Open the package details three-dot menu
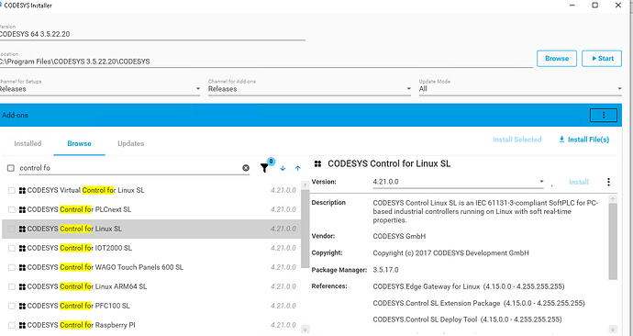Screen dimensions: 633x336 (608, 182)
